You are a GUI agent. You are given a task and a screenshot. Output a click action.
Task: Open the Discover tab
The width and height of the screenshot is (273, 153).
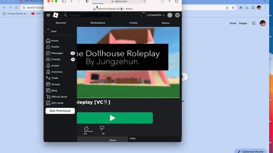click(61, 23)
